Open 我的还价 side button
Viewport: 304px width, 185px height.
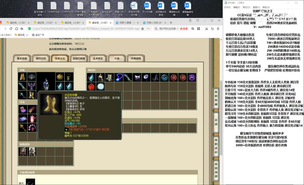(216, 146)
